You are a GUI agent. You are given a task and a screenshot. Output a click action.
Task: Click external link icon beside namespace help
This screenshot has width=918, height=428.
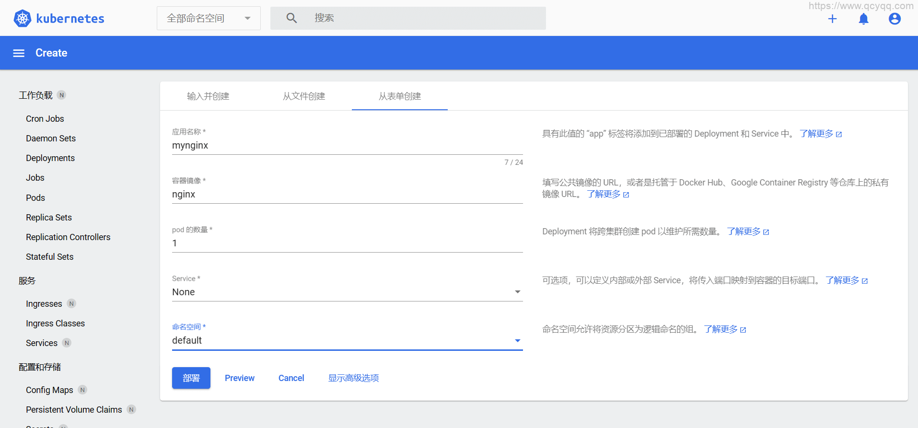pos(743,330)
